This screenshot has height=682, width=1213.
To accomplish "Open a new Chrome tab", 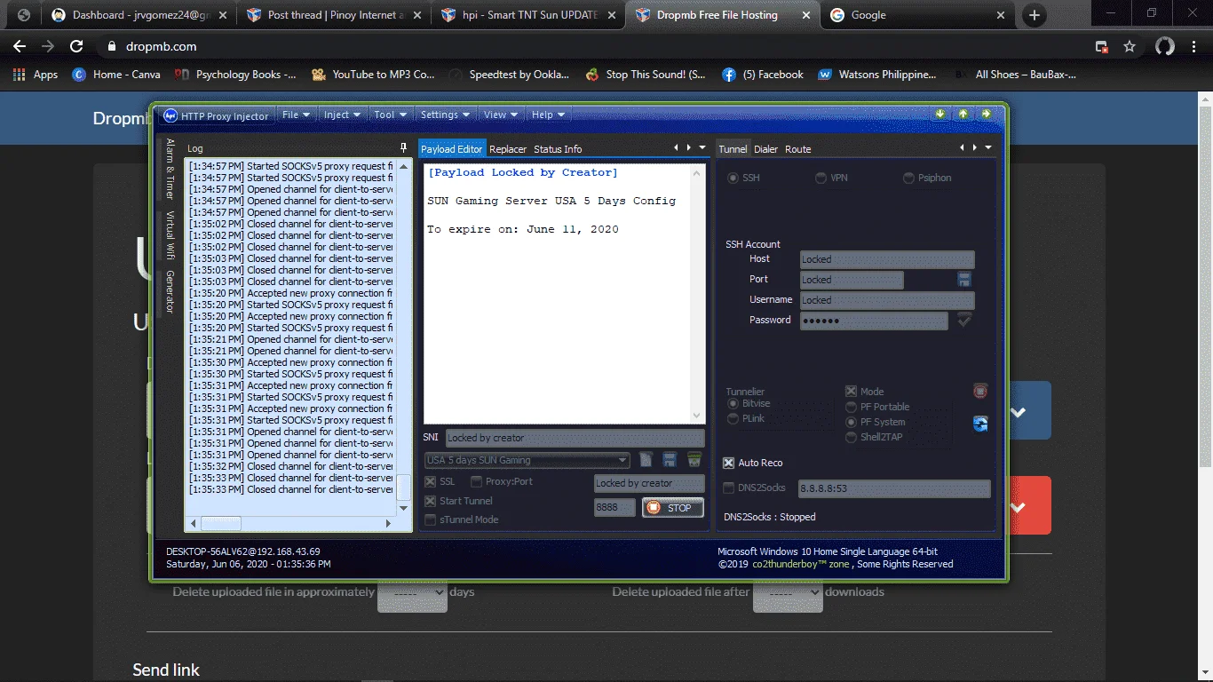I will 1034,15.
